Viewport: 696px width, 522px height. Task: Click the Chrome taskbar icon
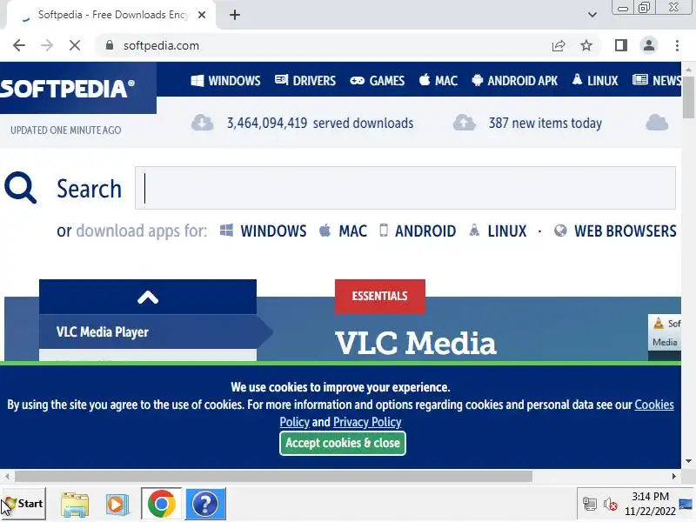(162, 504)
